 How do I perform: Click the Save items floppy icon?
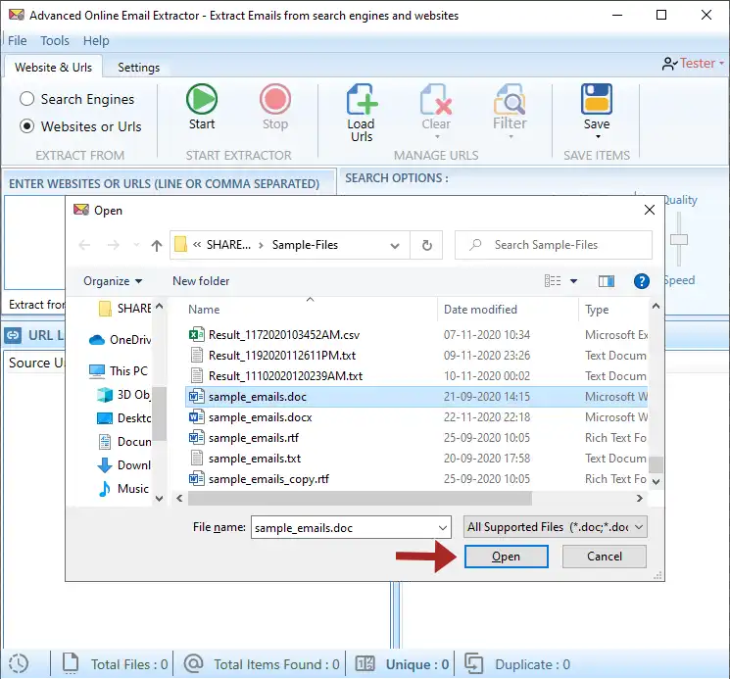pyautogui.click(x=597, y=99)
